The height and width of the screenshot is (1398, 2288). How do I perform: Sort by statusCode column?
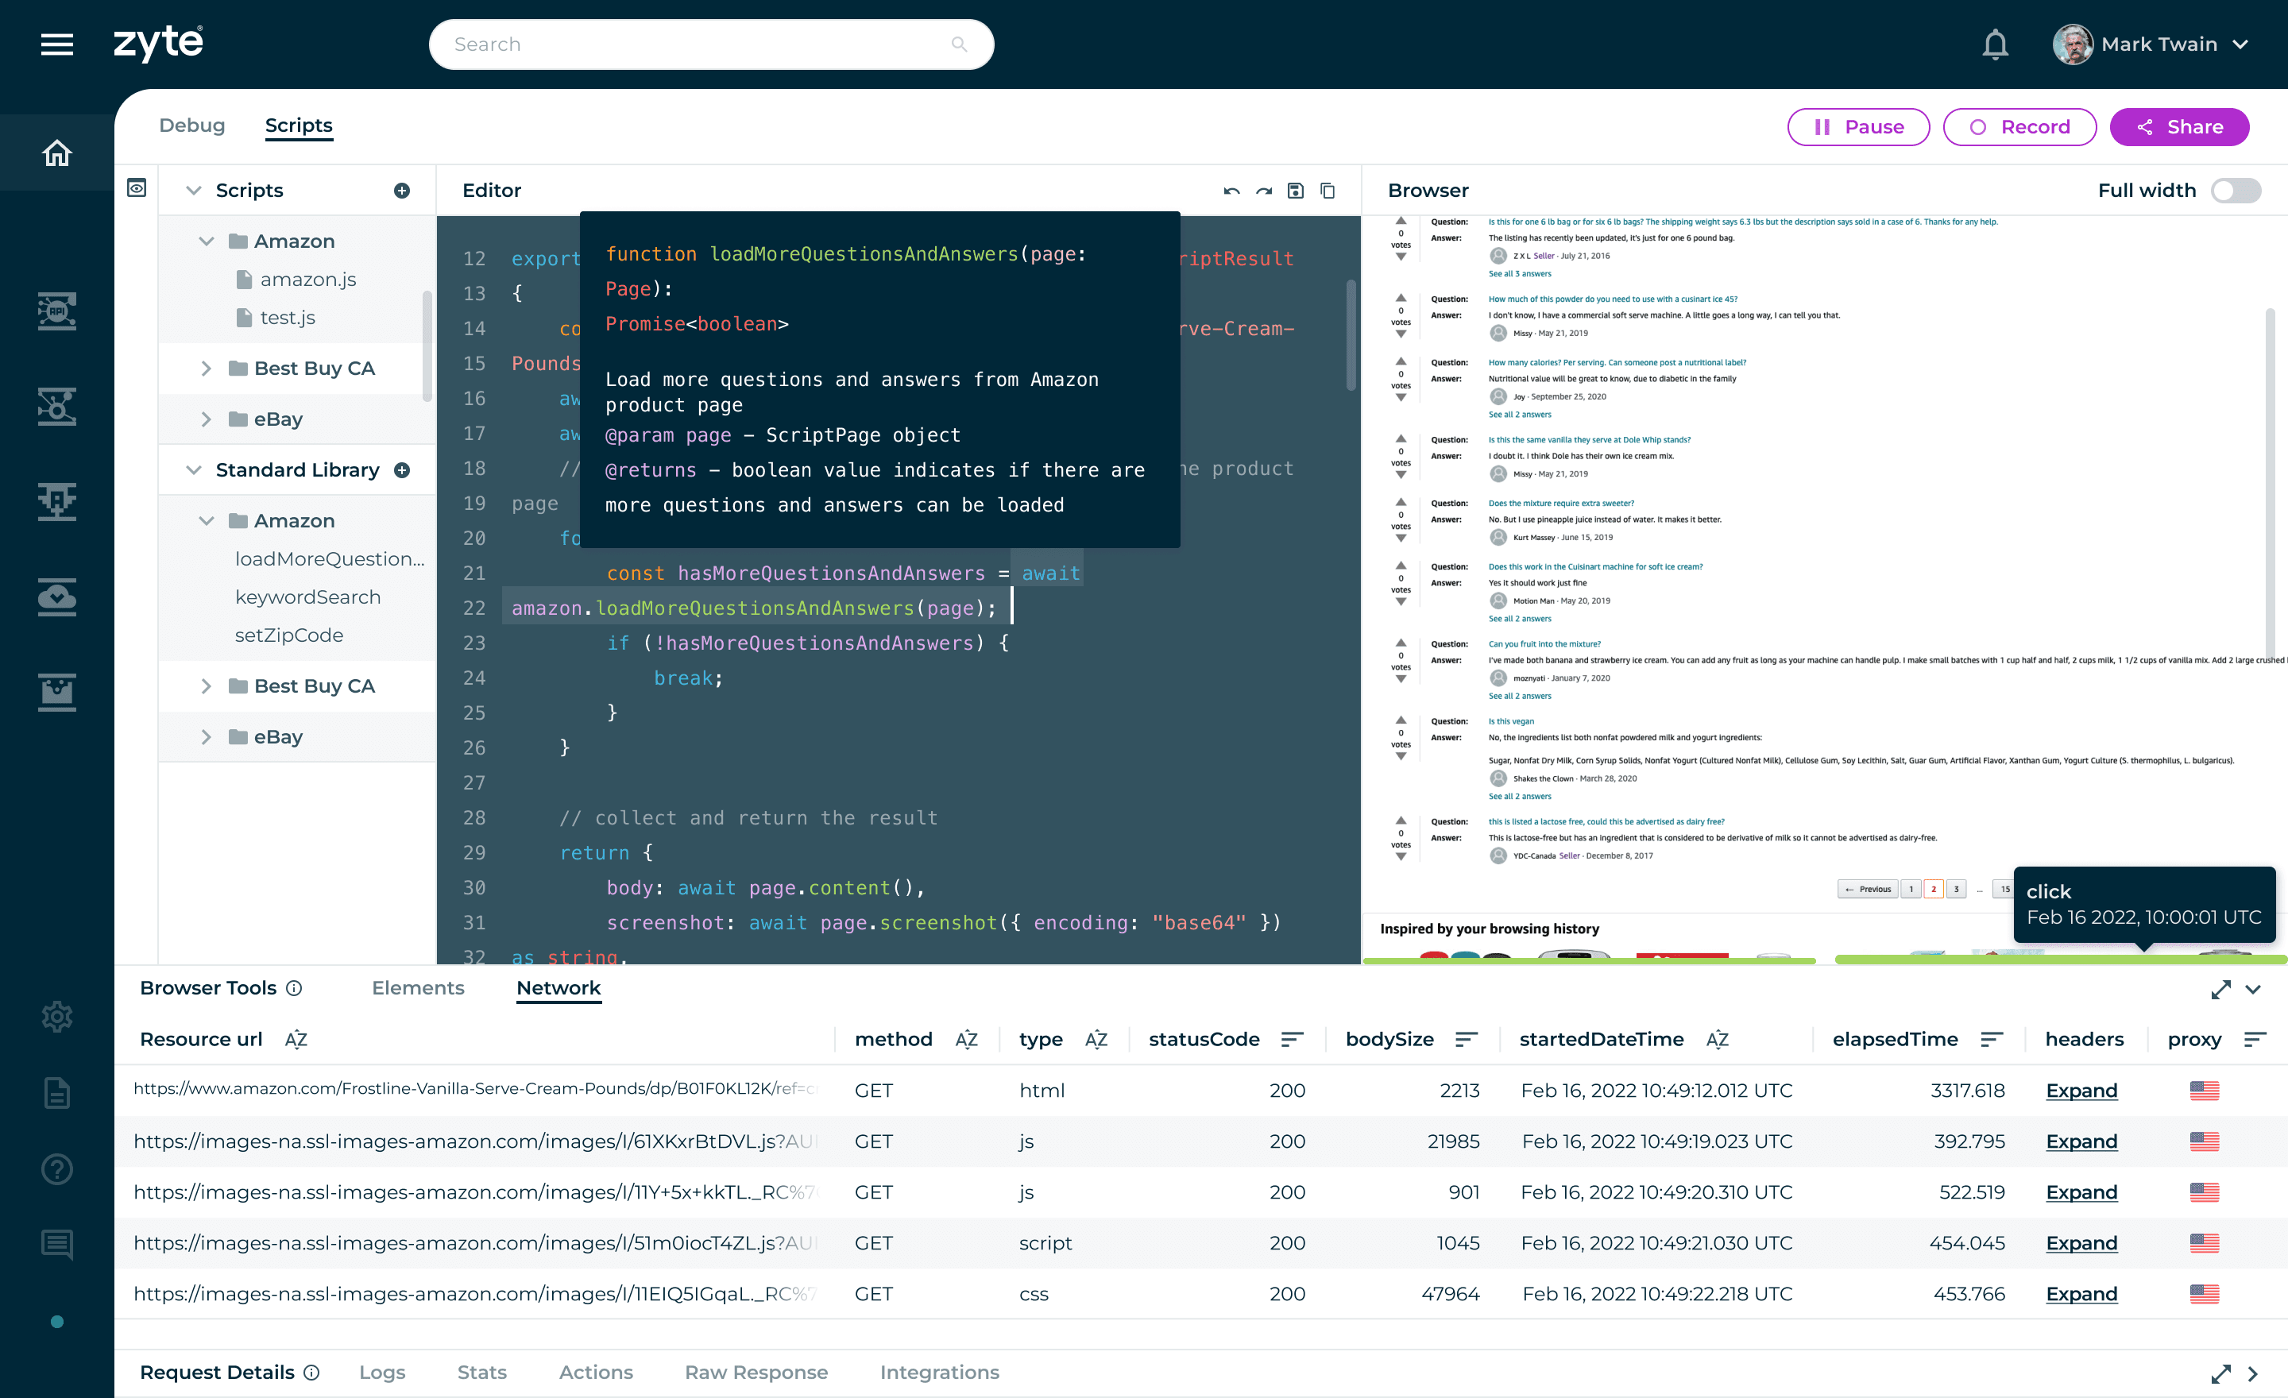click(1292, 1040)
